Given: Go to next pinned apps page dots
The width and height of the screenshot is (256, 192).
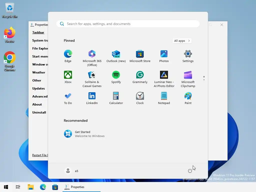Looking at the screenshot, I should point(204,78).
